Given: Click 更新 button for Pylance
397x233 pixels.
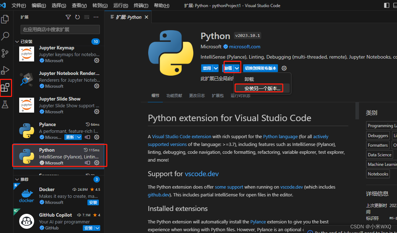Looking at the screenshot, I should 70,137.
